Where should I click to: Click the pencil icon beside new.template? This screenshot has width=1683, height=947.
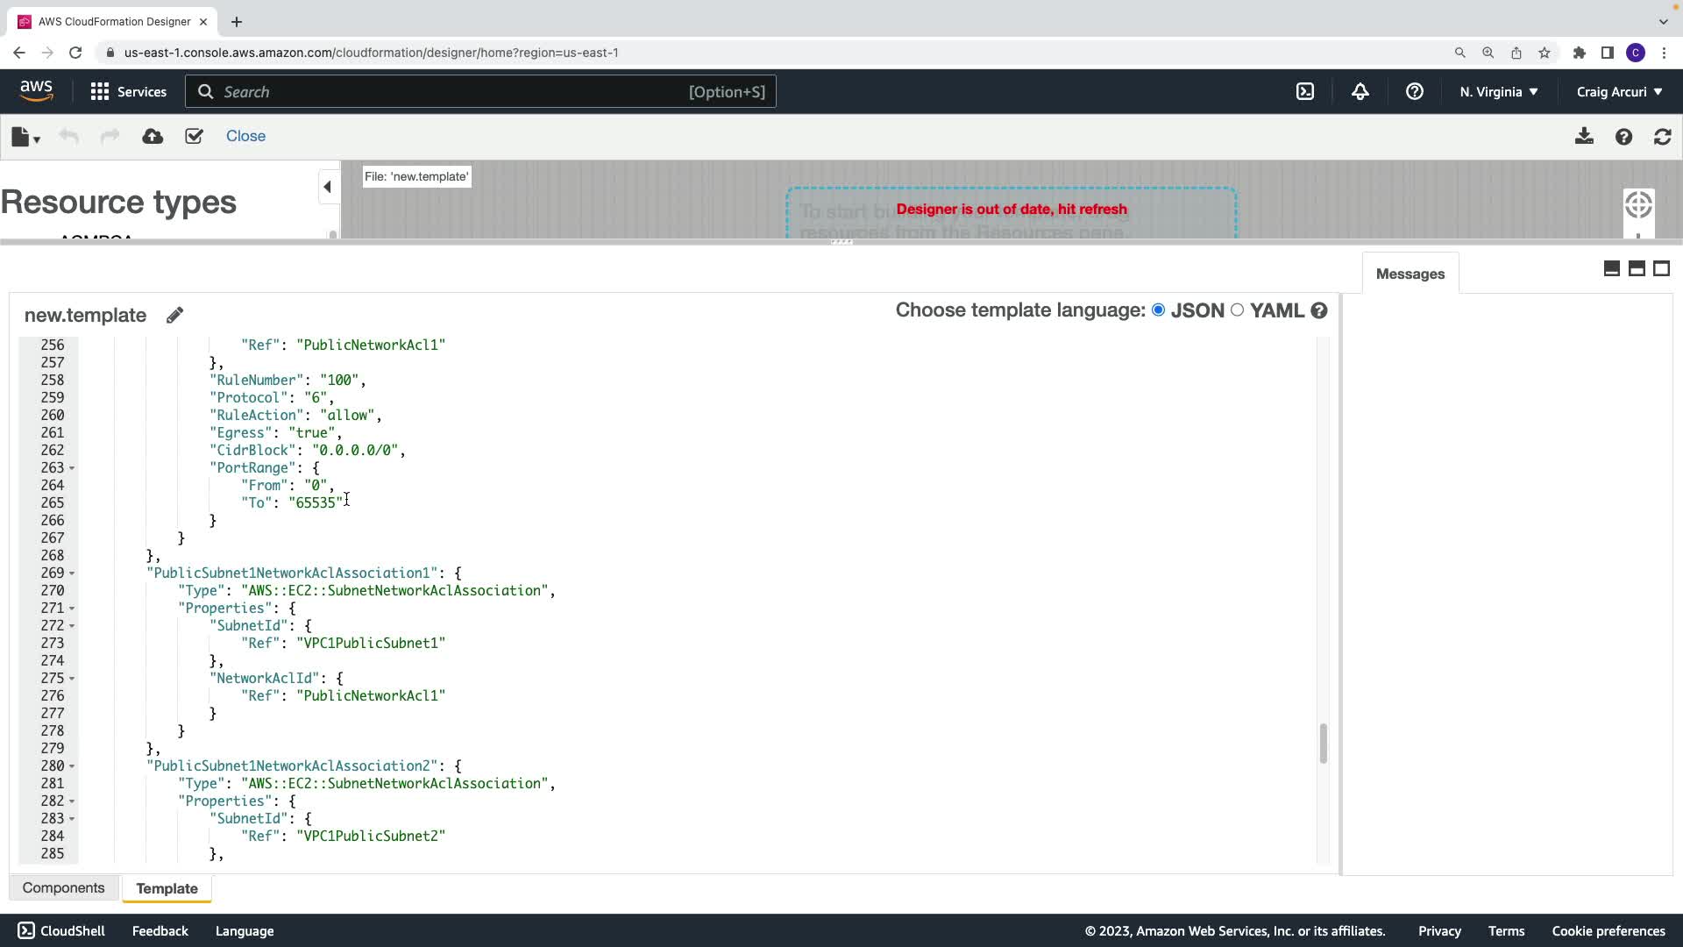click(174, 315)
